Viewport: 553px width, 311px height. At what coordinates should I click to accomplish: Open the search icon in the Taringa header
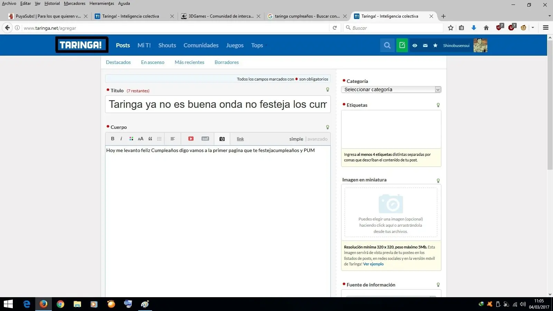[387, 45]
